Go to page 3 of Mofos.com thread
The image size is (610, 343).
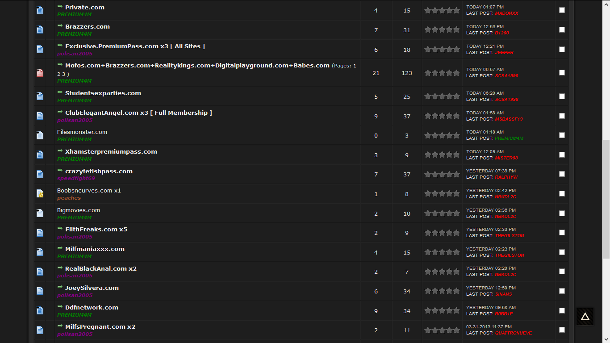click(64, 74)
